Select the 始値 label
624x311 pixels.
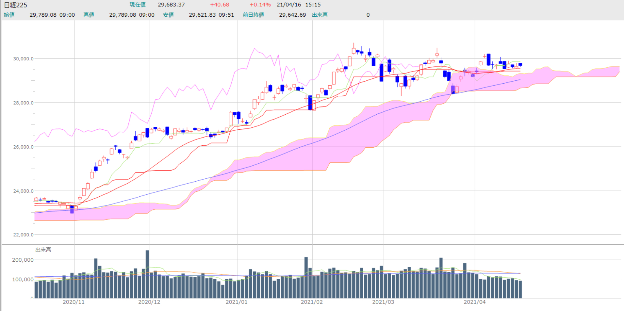9,15
